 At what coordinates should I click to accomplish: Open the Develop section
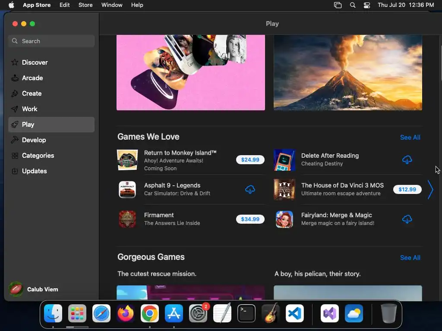pos(51,140)
